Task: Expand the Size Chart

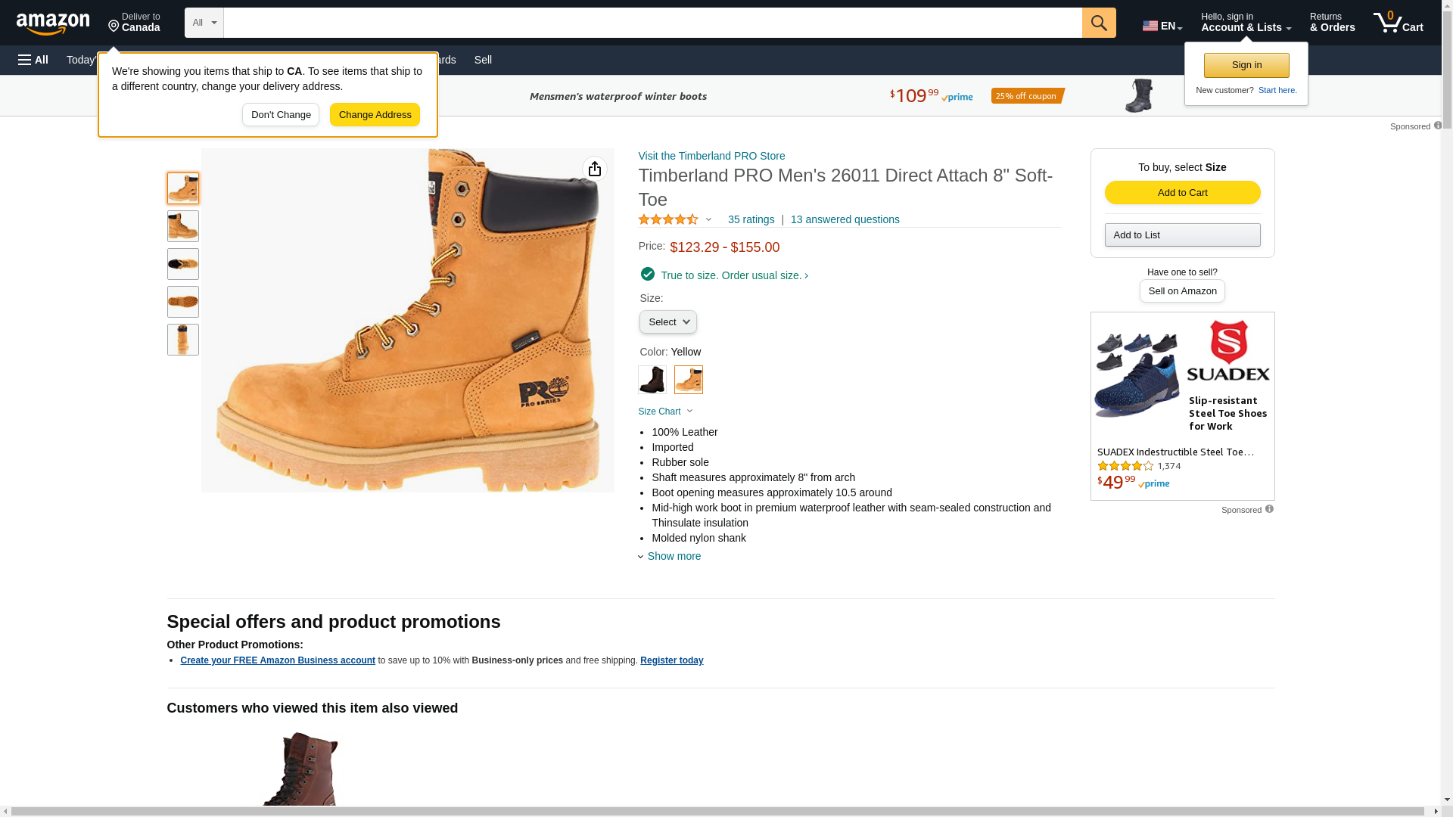Action: coord(664,412)
